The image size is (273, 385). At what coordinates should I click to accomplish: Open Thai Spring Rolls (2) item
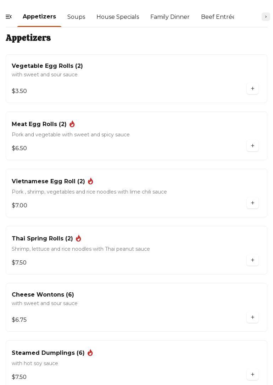pos(42,239)
